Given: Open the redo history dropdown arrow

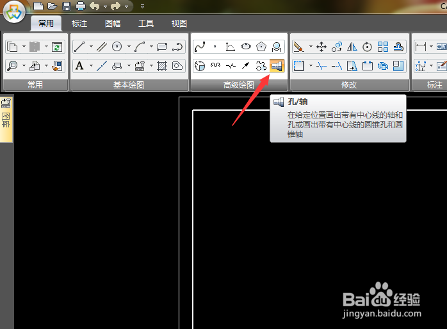Looking at the screenshot, I should [x=126, y=6].
